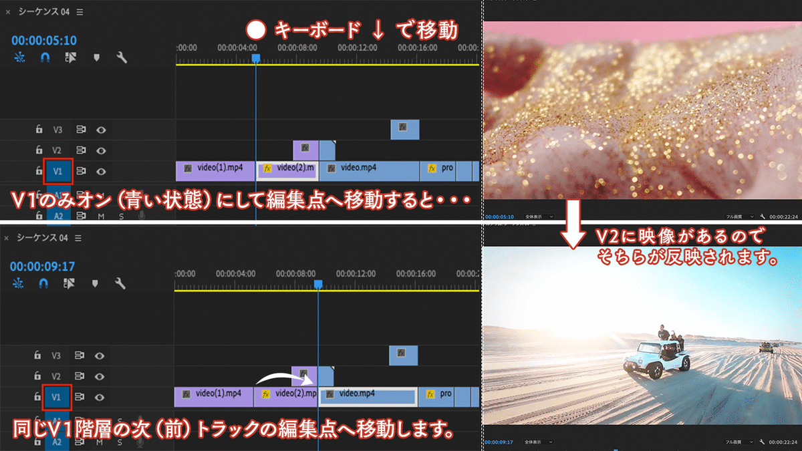The height and width of the screenshot is (451, 802).
Task: Toggle V1 sync lock in upper timeline
Action: [81, 171]
